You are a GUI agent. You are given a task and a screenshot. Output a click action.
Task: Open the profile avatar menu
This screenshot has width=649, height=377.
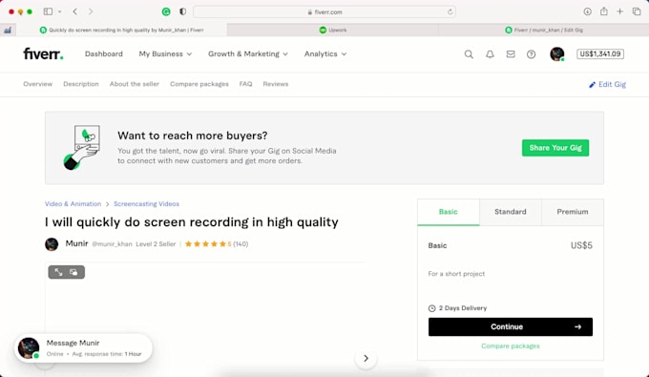pyautogui.click(x=557, y=54)
